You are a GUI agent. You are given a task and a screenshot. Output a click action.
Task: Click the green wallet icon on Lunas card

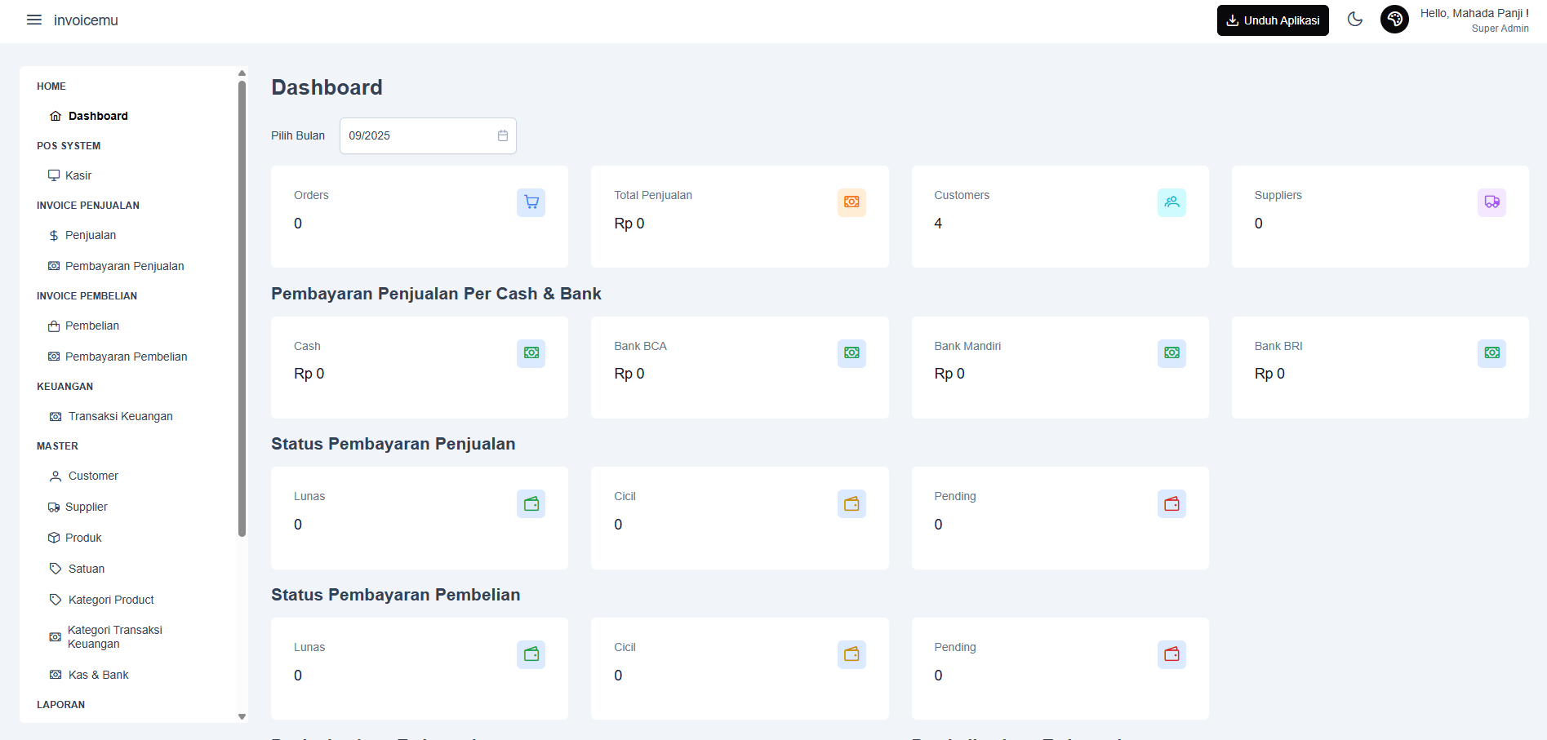click(x=531, y=503)
